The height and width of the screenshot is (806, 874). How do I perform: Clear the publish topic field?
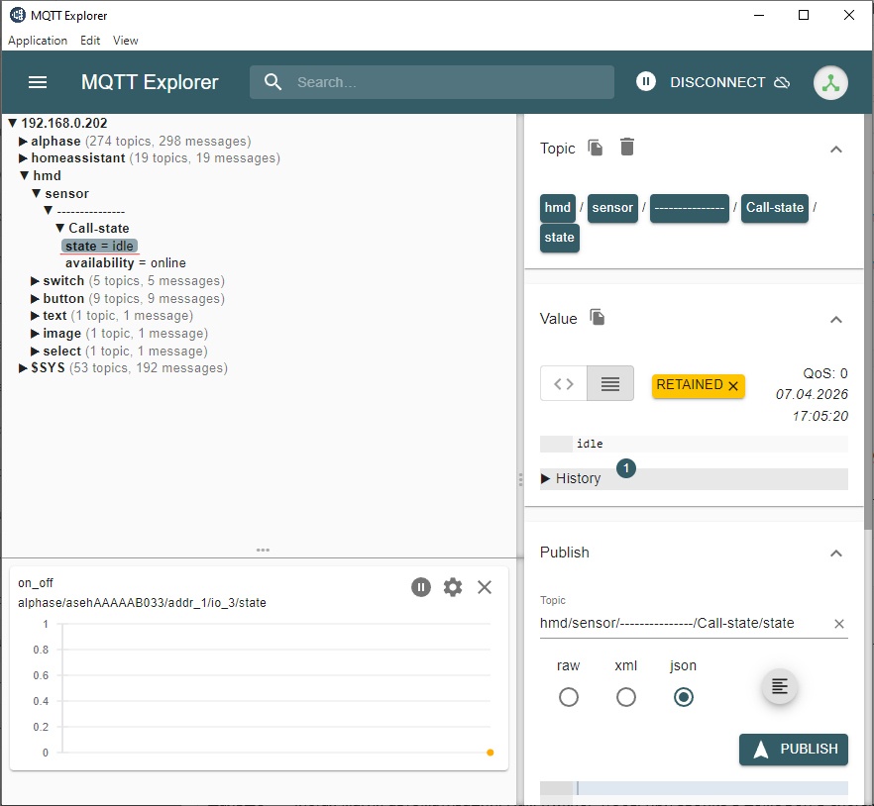point(839,624)
